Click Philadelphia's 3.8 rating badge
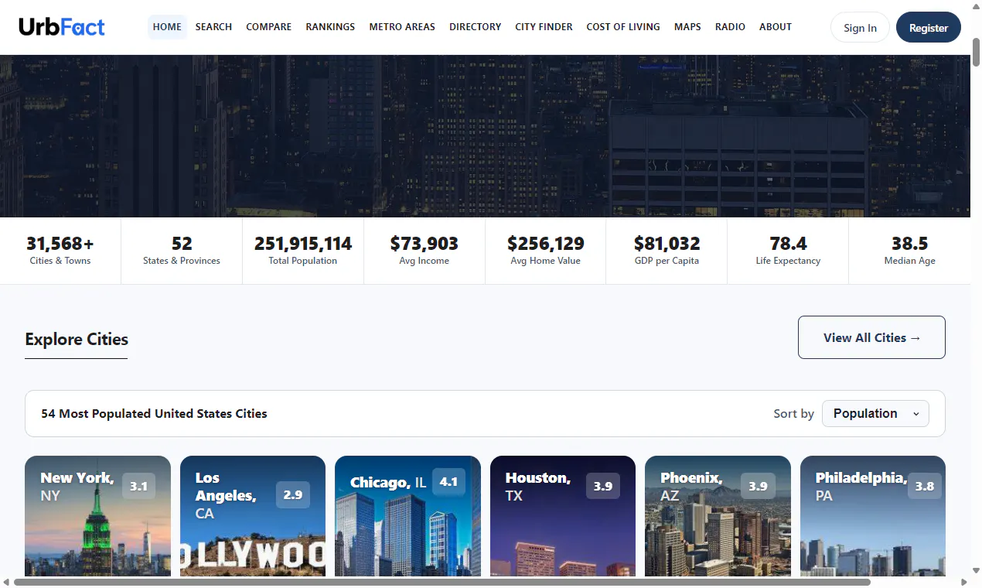 click(925, 486)
